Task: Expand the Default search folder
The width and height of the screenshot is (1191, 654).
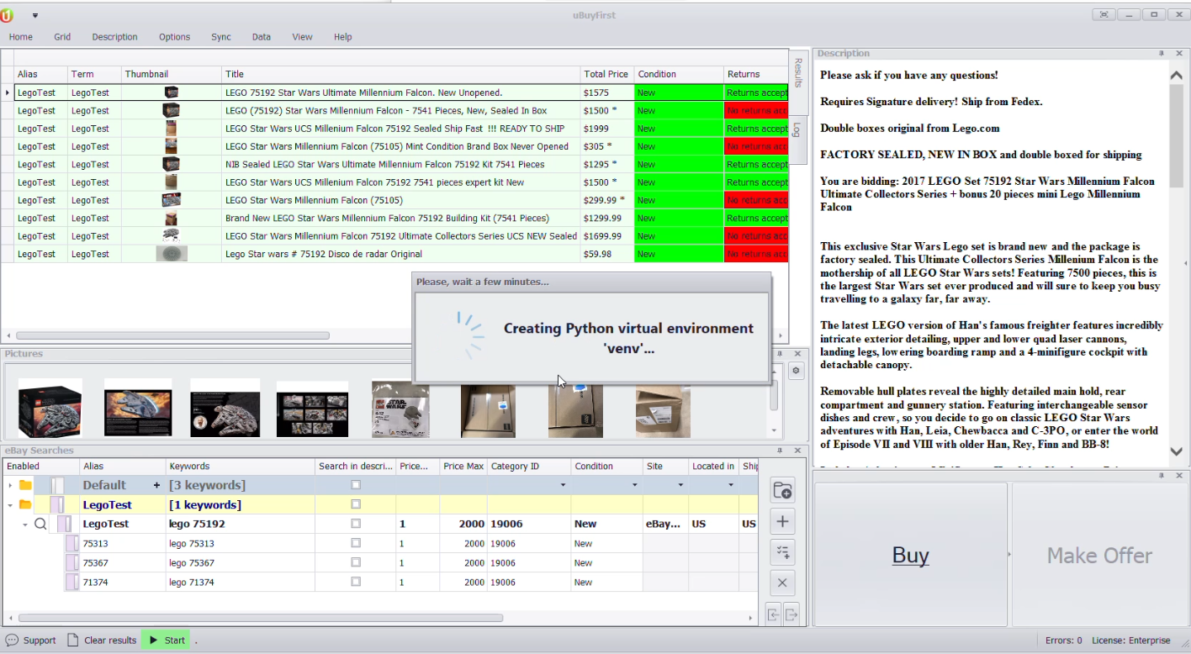Action: pyautogui.click(x=10, y=485)
